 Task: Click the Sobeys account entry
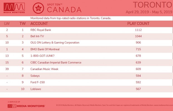tap(35, 76)
